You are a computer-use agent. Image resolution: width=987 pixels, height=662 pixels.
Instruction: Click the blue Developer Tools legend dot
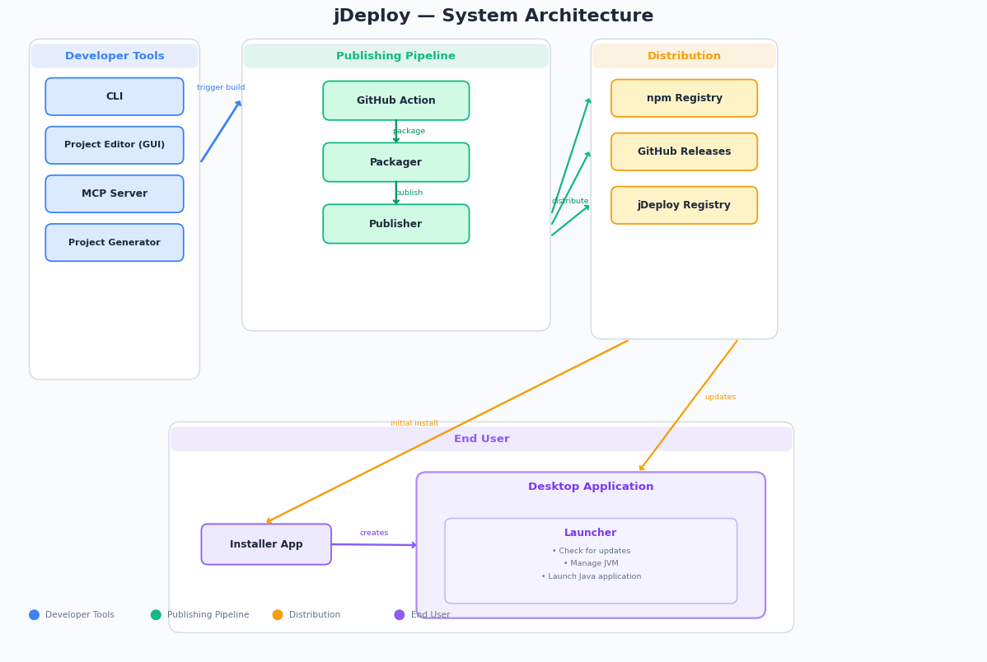pos(34,615)
